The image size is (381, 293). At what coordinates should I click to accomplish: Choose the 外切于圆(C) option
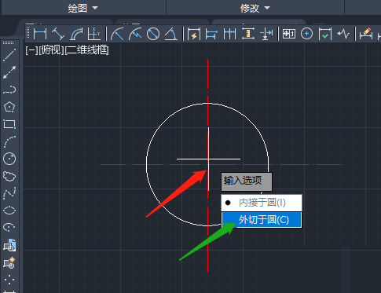click(262, 220)
